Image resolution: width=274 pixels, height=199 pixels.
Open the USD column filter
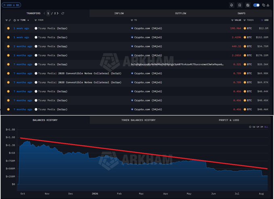tap(262, 20)
